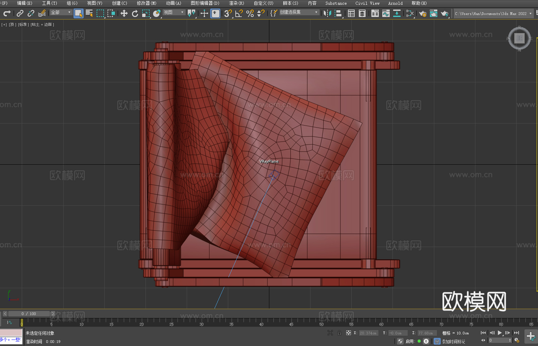The width and height of the screenshot is (538, 346).
Task: Click the X coordinate field
Action: pyautogui.click(x=369, y=333)
